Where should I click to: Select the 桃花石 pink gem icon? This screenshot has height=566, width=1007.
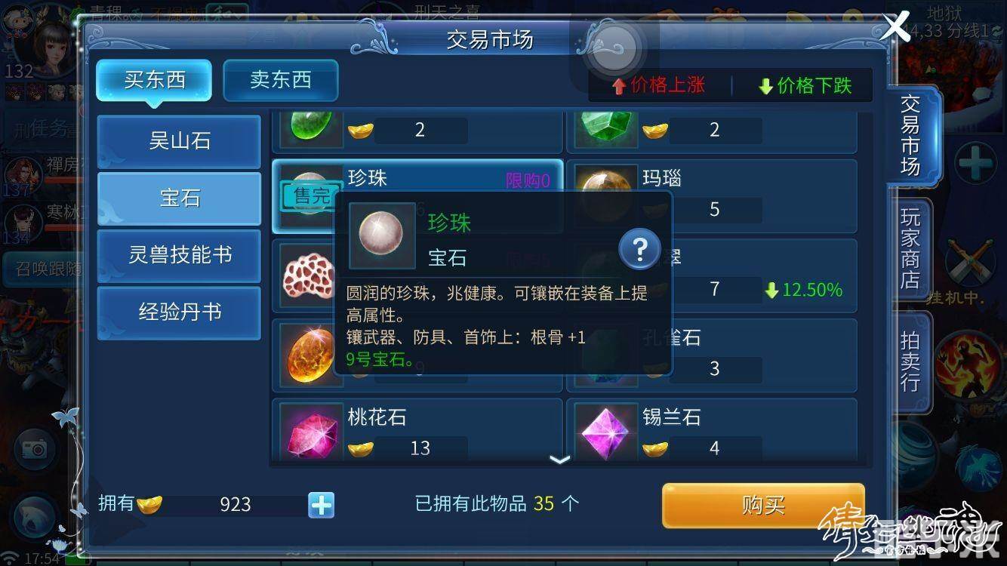[x=310, y=432]
